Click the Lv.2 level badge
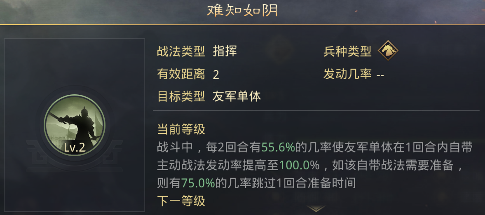The width and height of the screenshot is (485, 215). coord(75,148)
